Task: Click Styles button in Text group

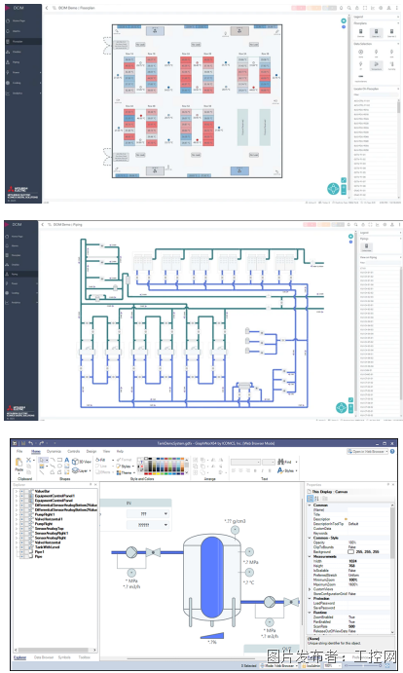Action: (285, 470)
